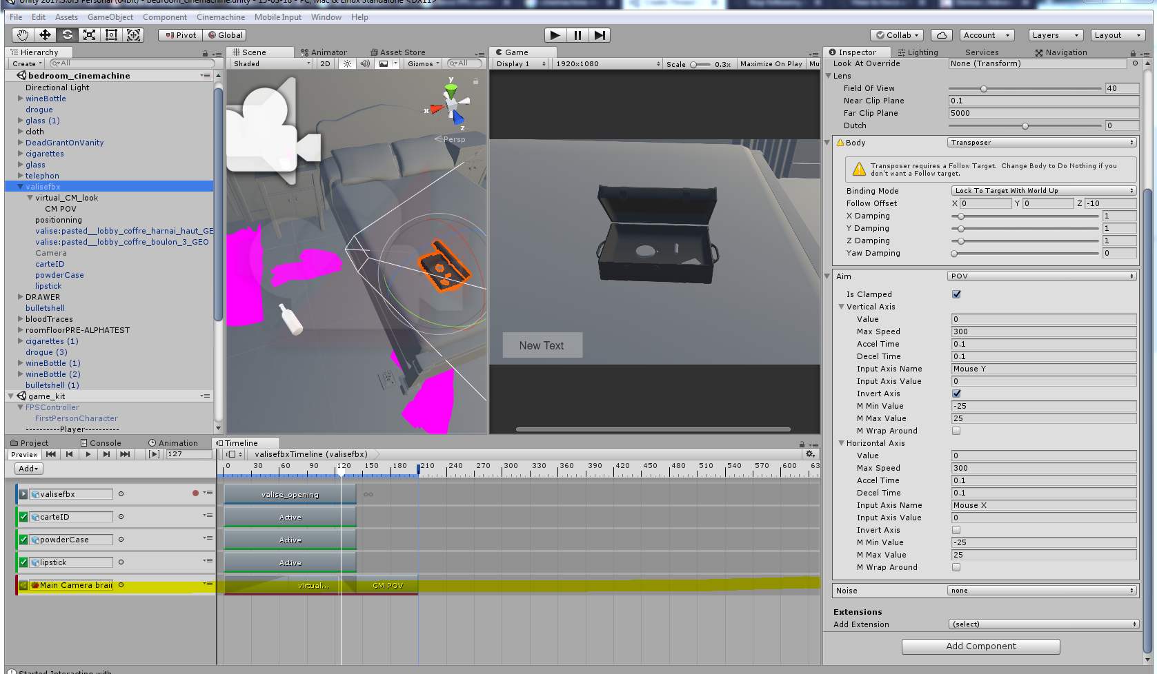Viewport: 1157px width, 674px height.
Task: Uncheck Invert Axis under Vertical Axis
Action: (956, 394)
